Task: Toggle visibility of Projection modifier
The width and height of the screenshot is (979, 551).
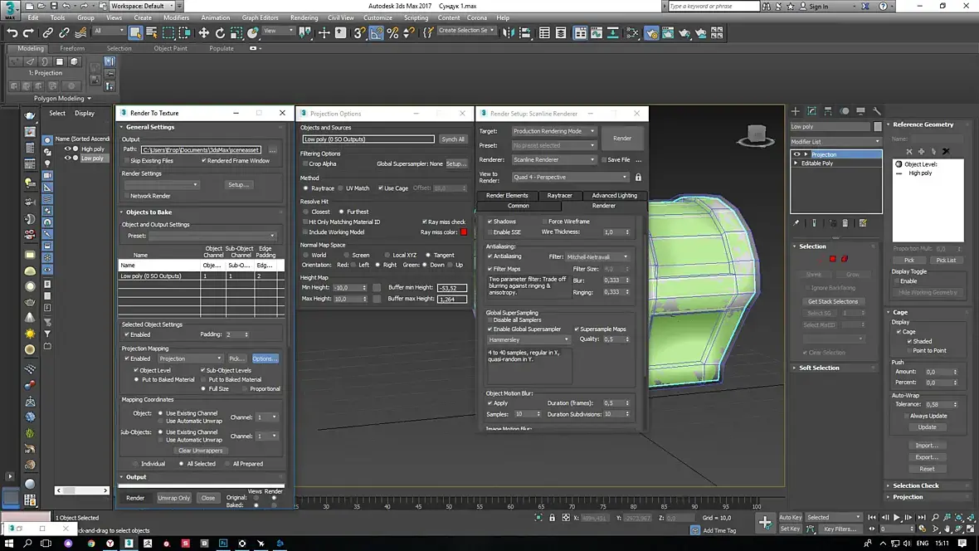Action: [797, 154]
